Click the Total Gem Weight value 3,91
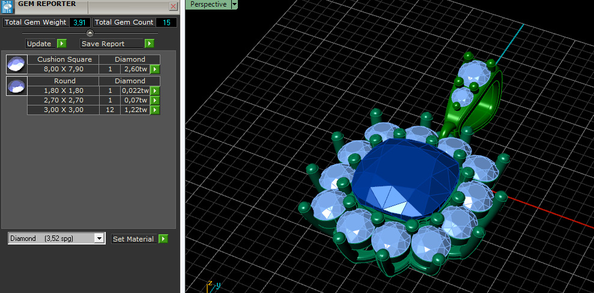 (79, 22)
